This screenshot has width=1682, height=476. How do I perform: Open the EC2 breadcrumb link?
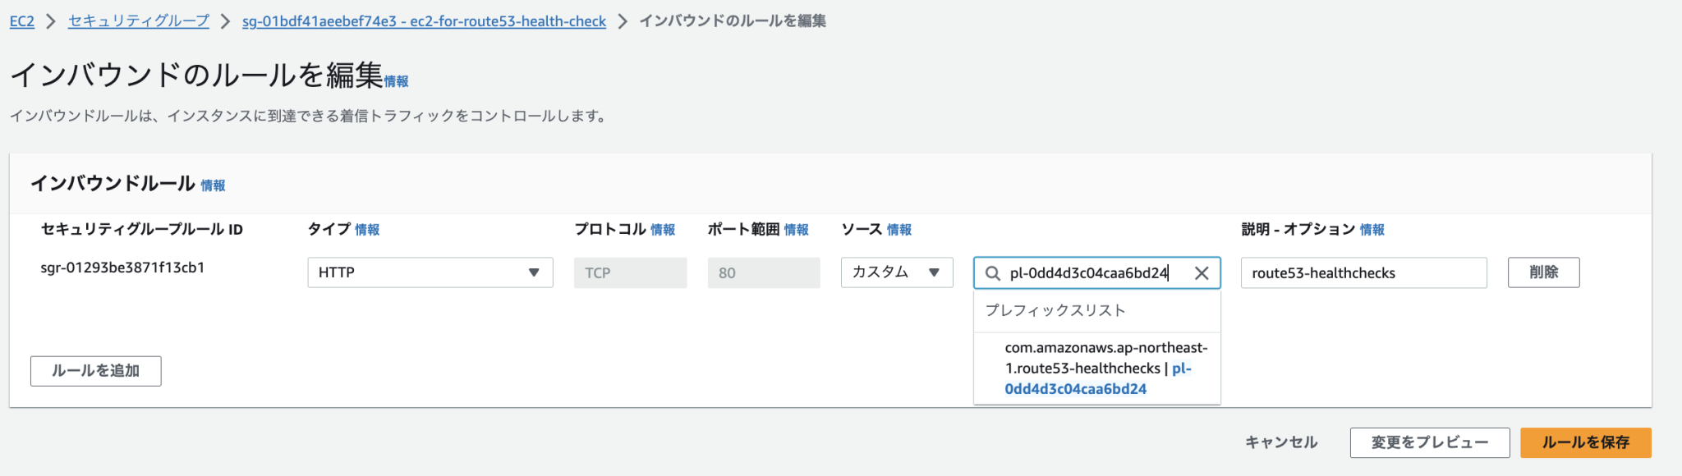22,21
